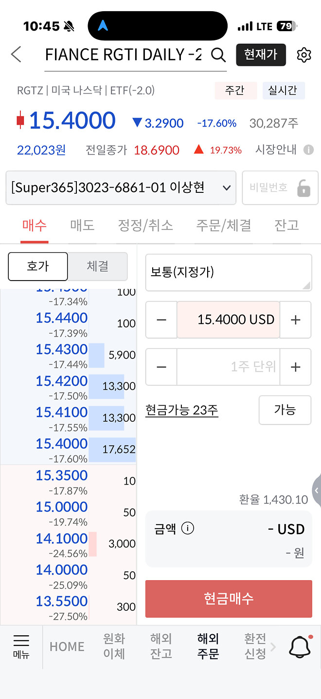This screenshot has width=321, height=699.
Task: Open the 보통(지정가) order type dropdown
Action: tap(228, 272)
